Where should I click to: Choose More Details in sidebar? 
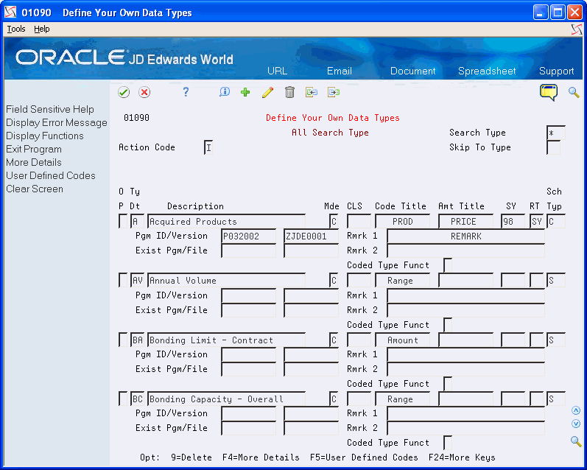(34, 163)
